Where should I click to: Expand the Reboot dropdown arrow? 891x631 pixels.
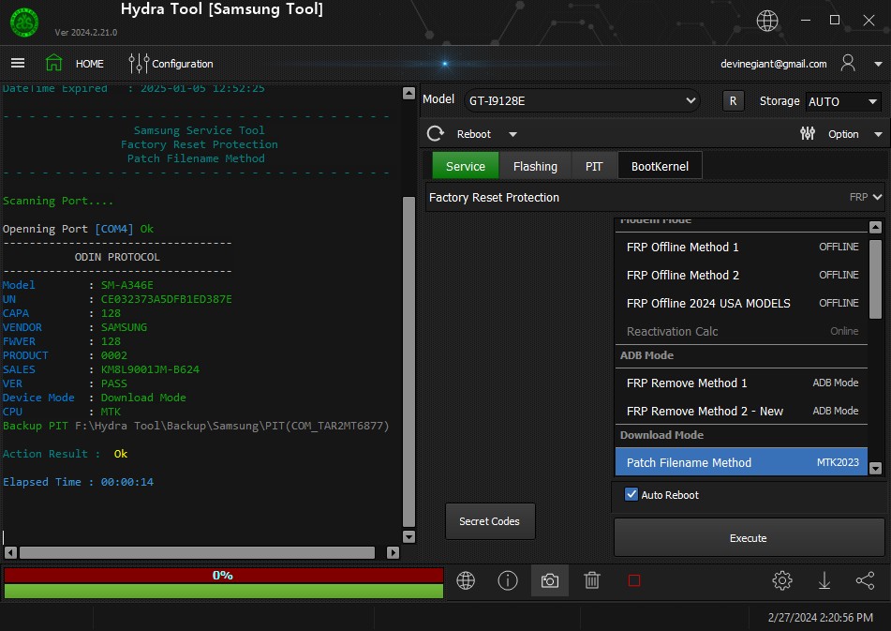coord(512,134)
